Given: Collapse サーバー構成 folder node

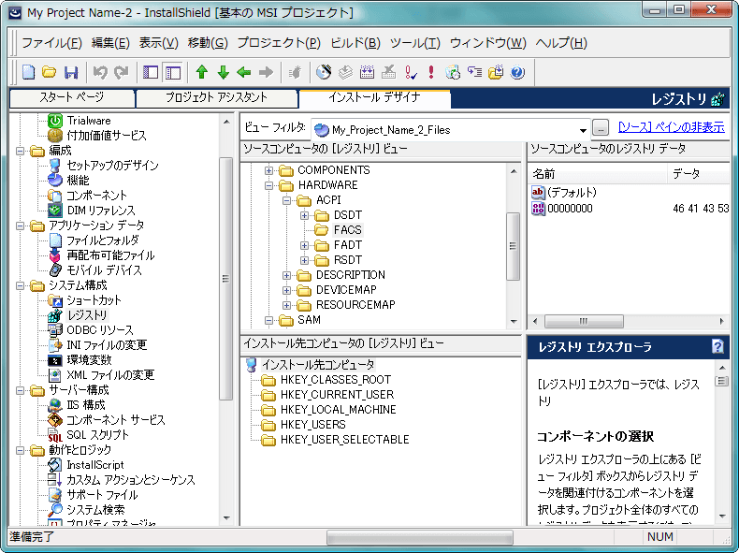Looking at the screenshot, I should [x=20, y=390].
